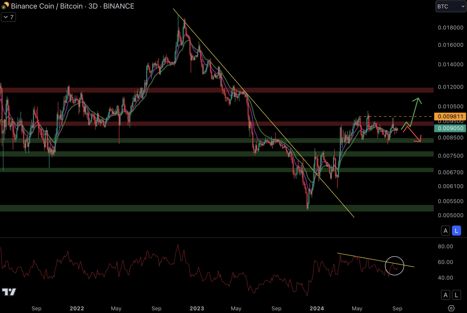Click the 0.018000 price axis value
This screenshot has height=313, width=467.
(x=450, y=28)
